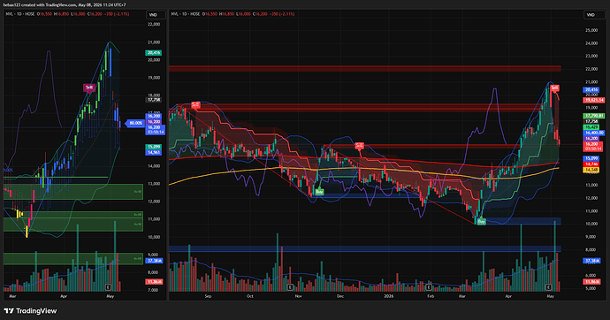
Task: Click blue countdown price label 16,200, left chart
Action: pos(155,130)
